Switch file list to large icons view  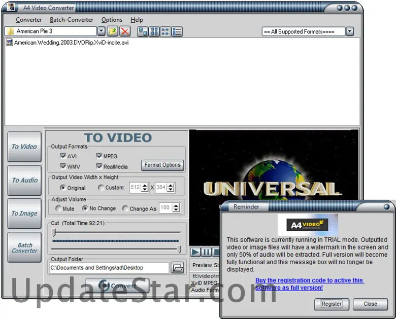coord(154,31)
